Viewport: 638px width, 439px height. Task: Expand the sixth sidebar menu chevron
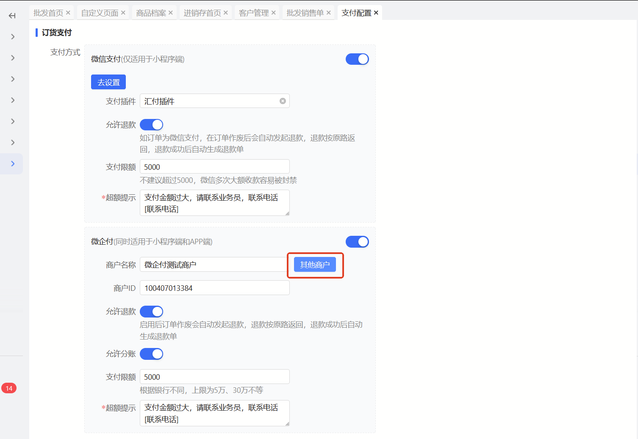(x=13, y=143)
